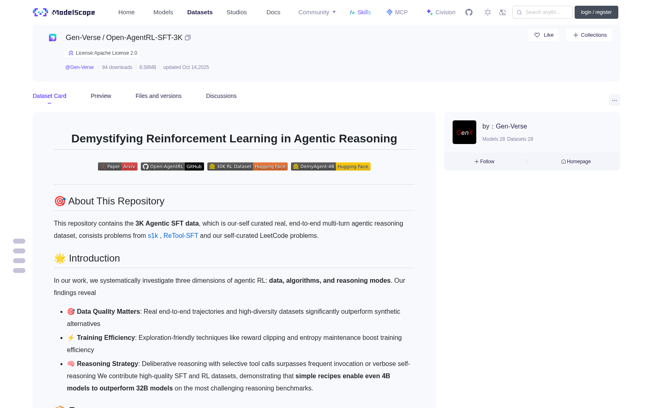The image size is (653, 408).
Task: Toggle the light/dark theme icon
Action: 488,12
